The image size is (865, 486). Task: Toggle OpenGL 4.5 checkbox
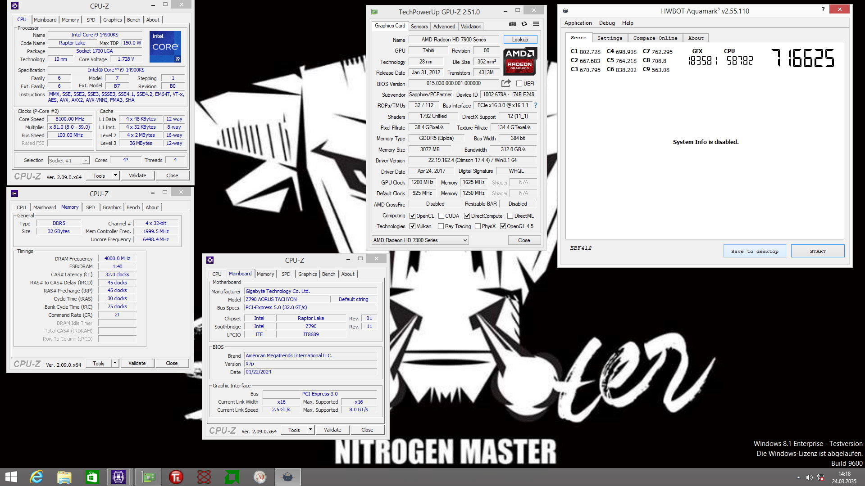[503, 226]
